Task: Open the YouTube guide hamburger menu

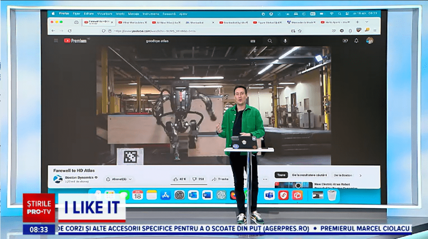Action: 56,41
